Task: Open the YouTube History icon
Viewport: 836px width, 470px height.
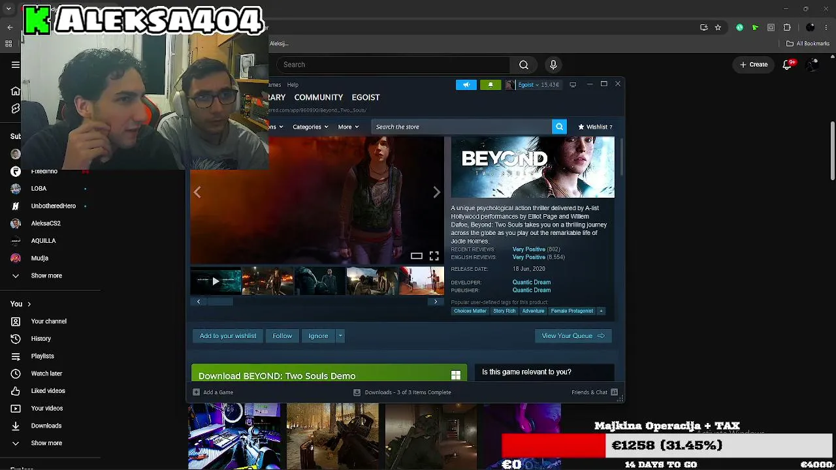Action: pos(16,339)
